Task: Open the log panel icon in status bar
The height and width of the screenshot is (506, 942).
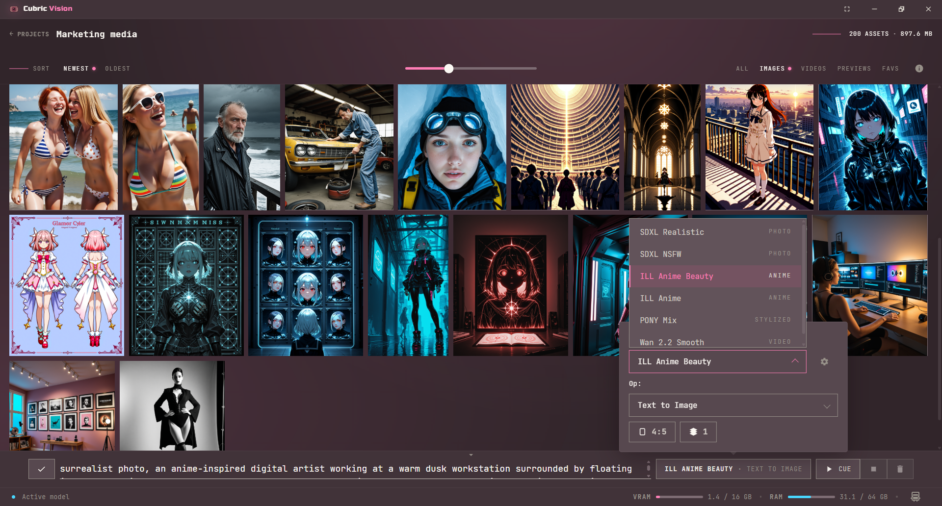Action: 915,497
